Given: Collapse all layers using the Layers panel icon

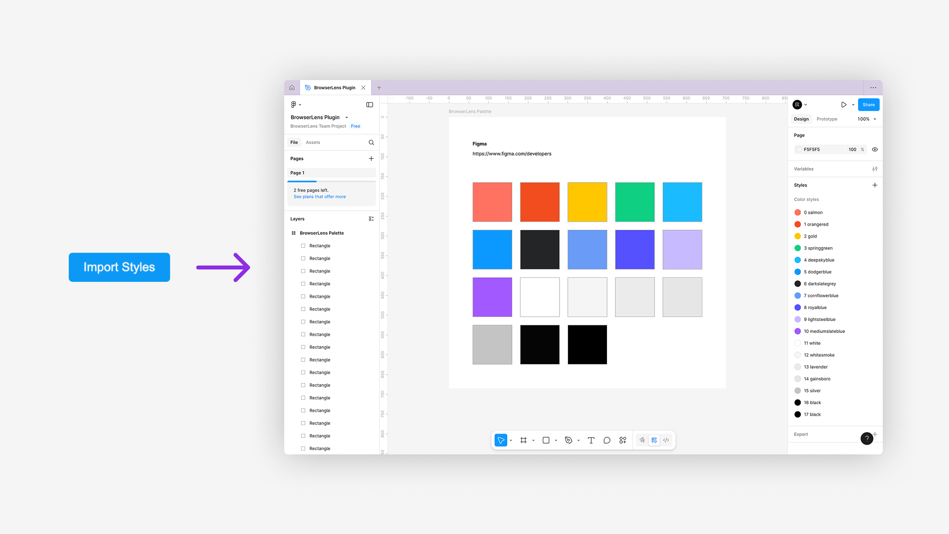Looking at the screenshot, I should pos(371,219).
